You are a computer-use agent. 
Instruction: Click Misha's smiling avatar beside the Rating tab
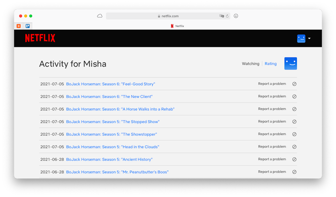pyautogui.click(x=290, y=63)
